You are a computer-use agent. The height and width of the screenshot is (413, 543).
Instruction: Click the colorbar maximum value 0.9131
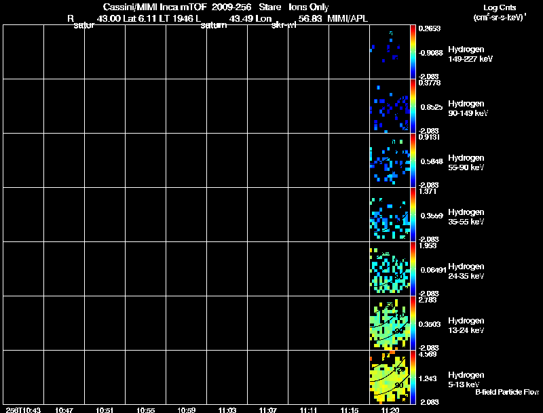pos(429,137)
